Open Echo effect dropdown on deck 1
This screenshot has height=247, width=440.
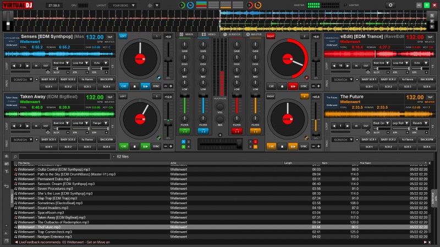coord(100,63)
